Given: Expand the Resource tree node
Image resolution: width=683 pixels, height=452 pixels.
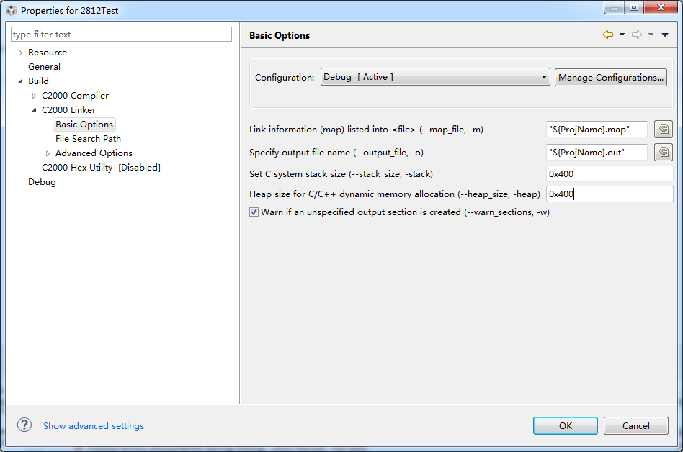Looking at the screenshot, I should click(20, 53).
